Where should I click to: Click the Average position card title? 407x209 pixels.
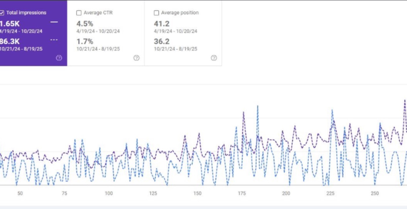tap(180, 13)
